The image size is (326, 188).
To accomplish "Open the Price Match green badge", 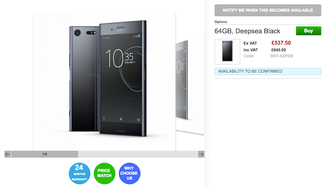I will pyautogui.click(x=104, y=174).
